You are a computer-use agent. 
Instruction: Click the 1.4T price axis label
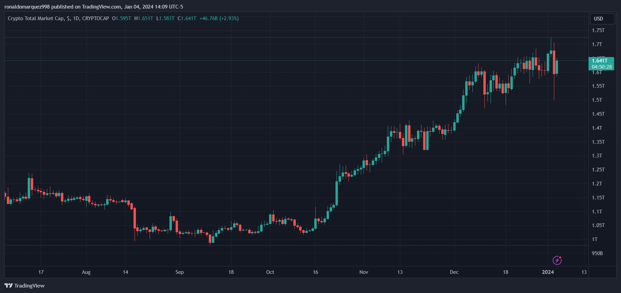click(597, 128)
